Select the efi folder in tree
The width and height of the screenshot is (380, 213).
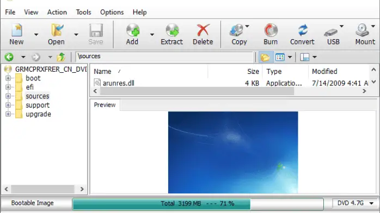[x=29, y=87]
